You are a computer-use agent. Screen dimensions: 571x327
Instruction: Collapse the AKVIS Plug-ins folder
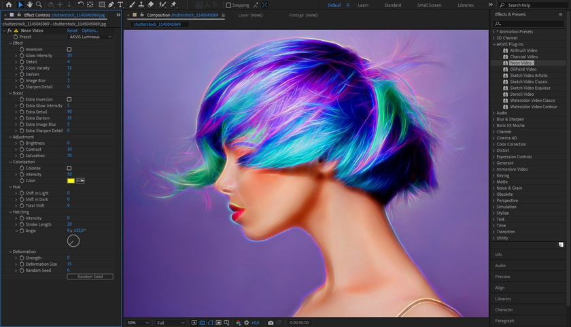[494, 44]
